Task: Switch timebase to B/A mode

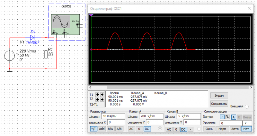Action: point(110,129)
